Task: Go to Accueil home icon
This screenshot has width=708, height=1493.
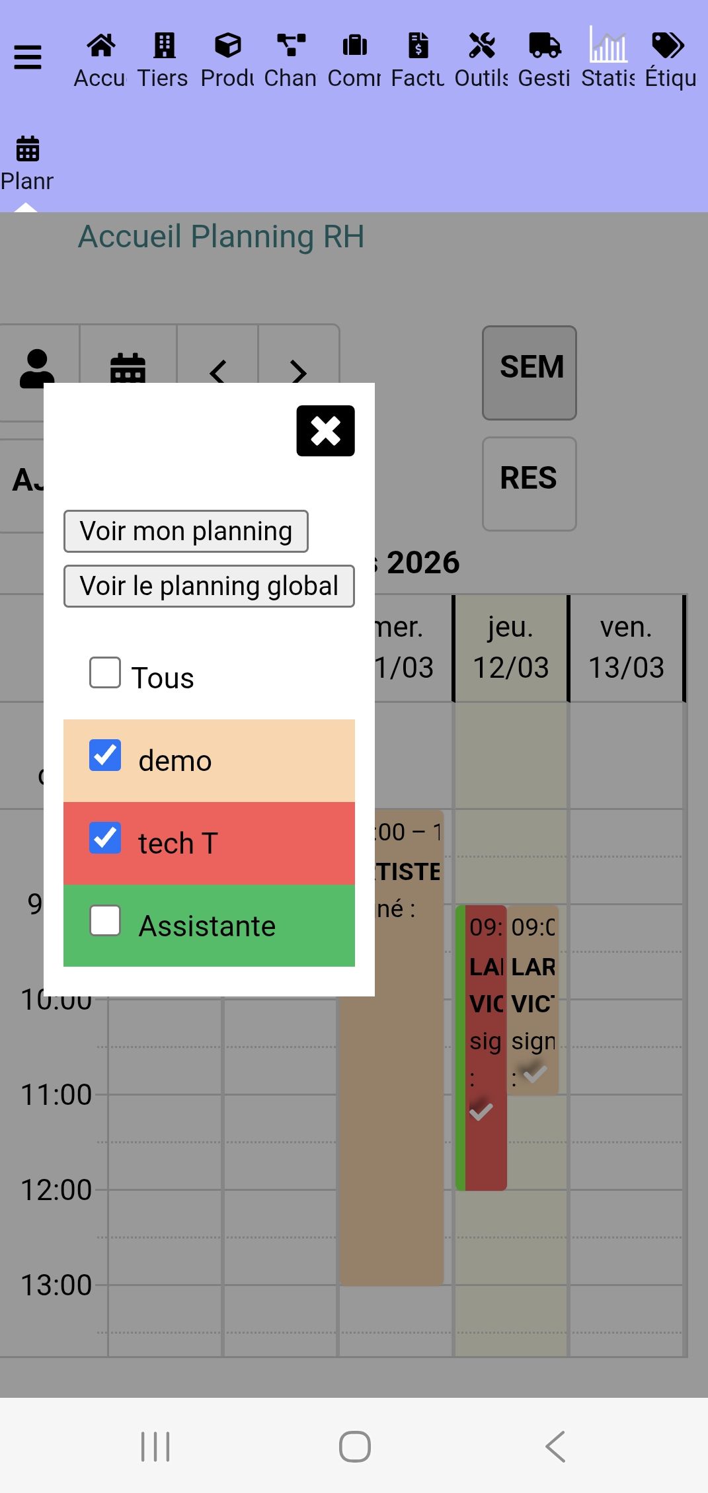Action: click(100, 46)
